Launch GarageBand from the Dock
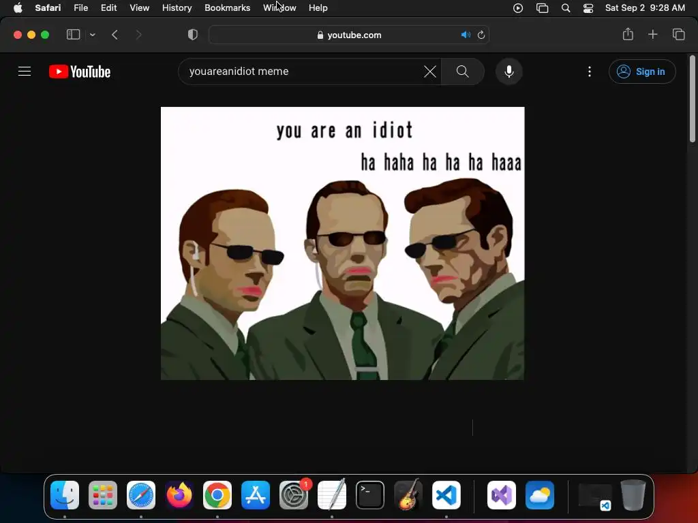 pyautogui.click(x=408, y=494)
